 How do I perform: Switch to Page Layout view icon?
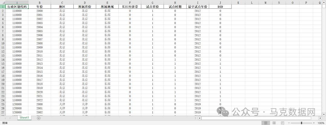pos(274,123)
